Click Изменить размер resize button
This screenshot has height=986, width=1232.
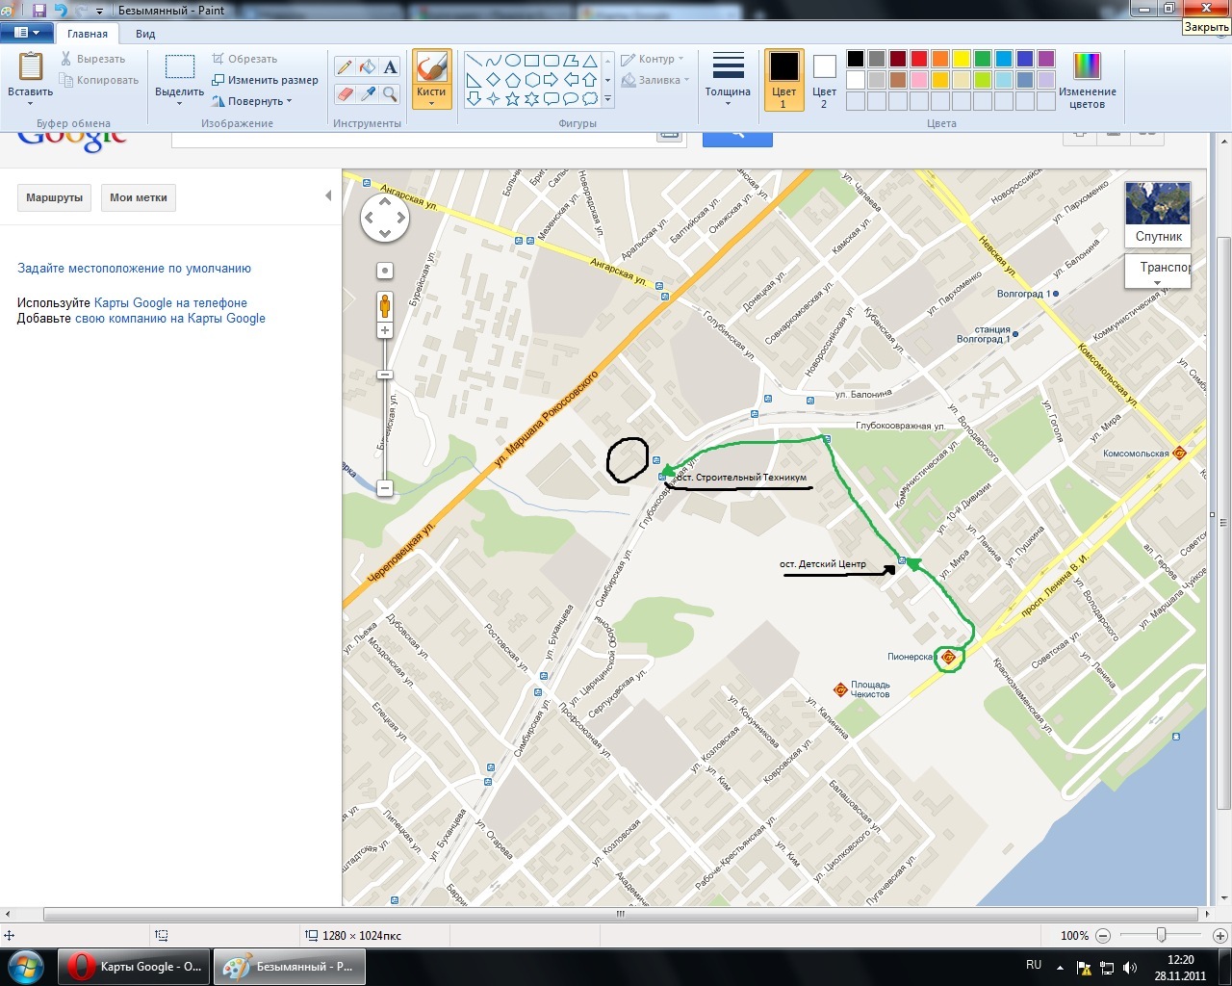point(266,80)
